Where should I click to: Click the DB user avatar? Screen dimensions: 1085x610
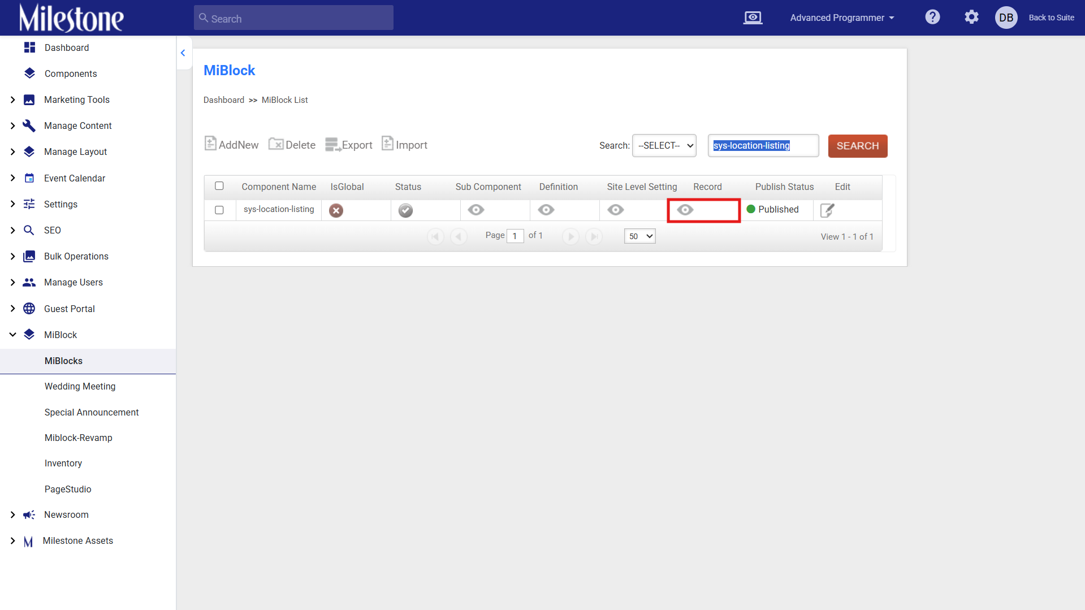[1006, 18]
